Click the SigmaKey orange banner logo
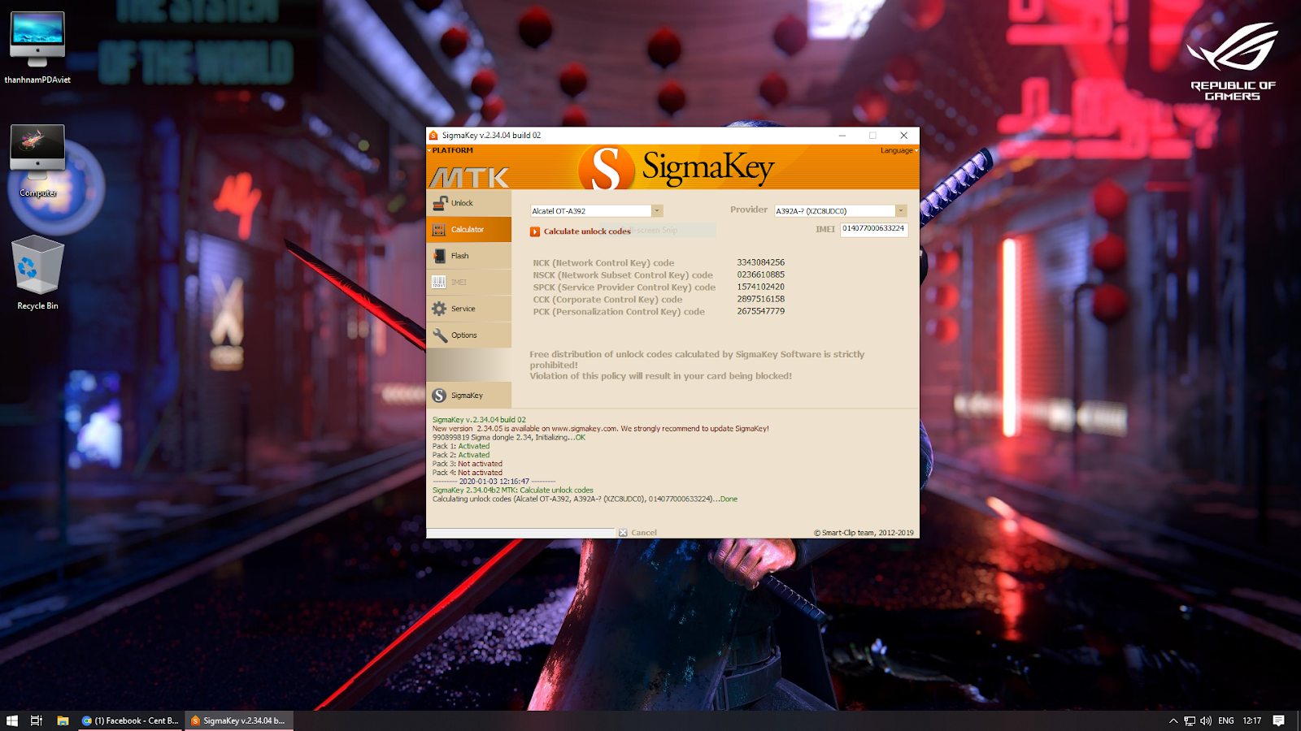 [677, 167]
